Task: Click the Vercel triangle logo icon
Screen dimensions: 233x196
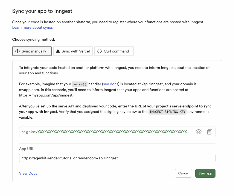Action: pyautogui.click(x=58, y=51)
